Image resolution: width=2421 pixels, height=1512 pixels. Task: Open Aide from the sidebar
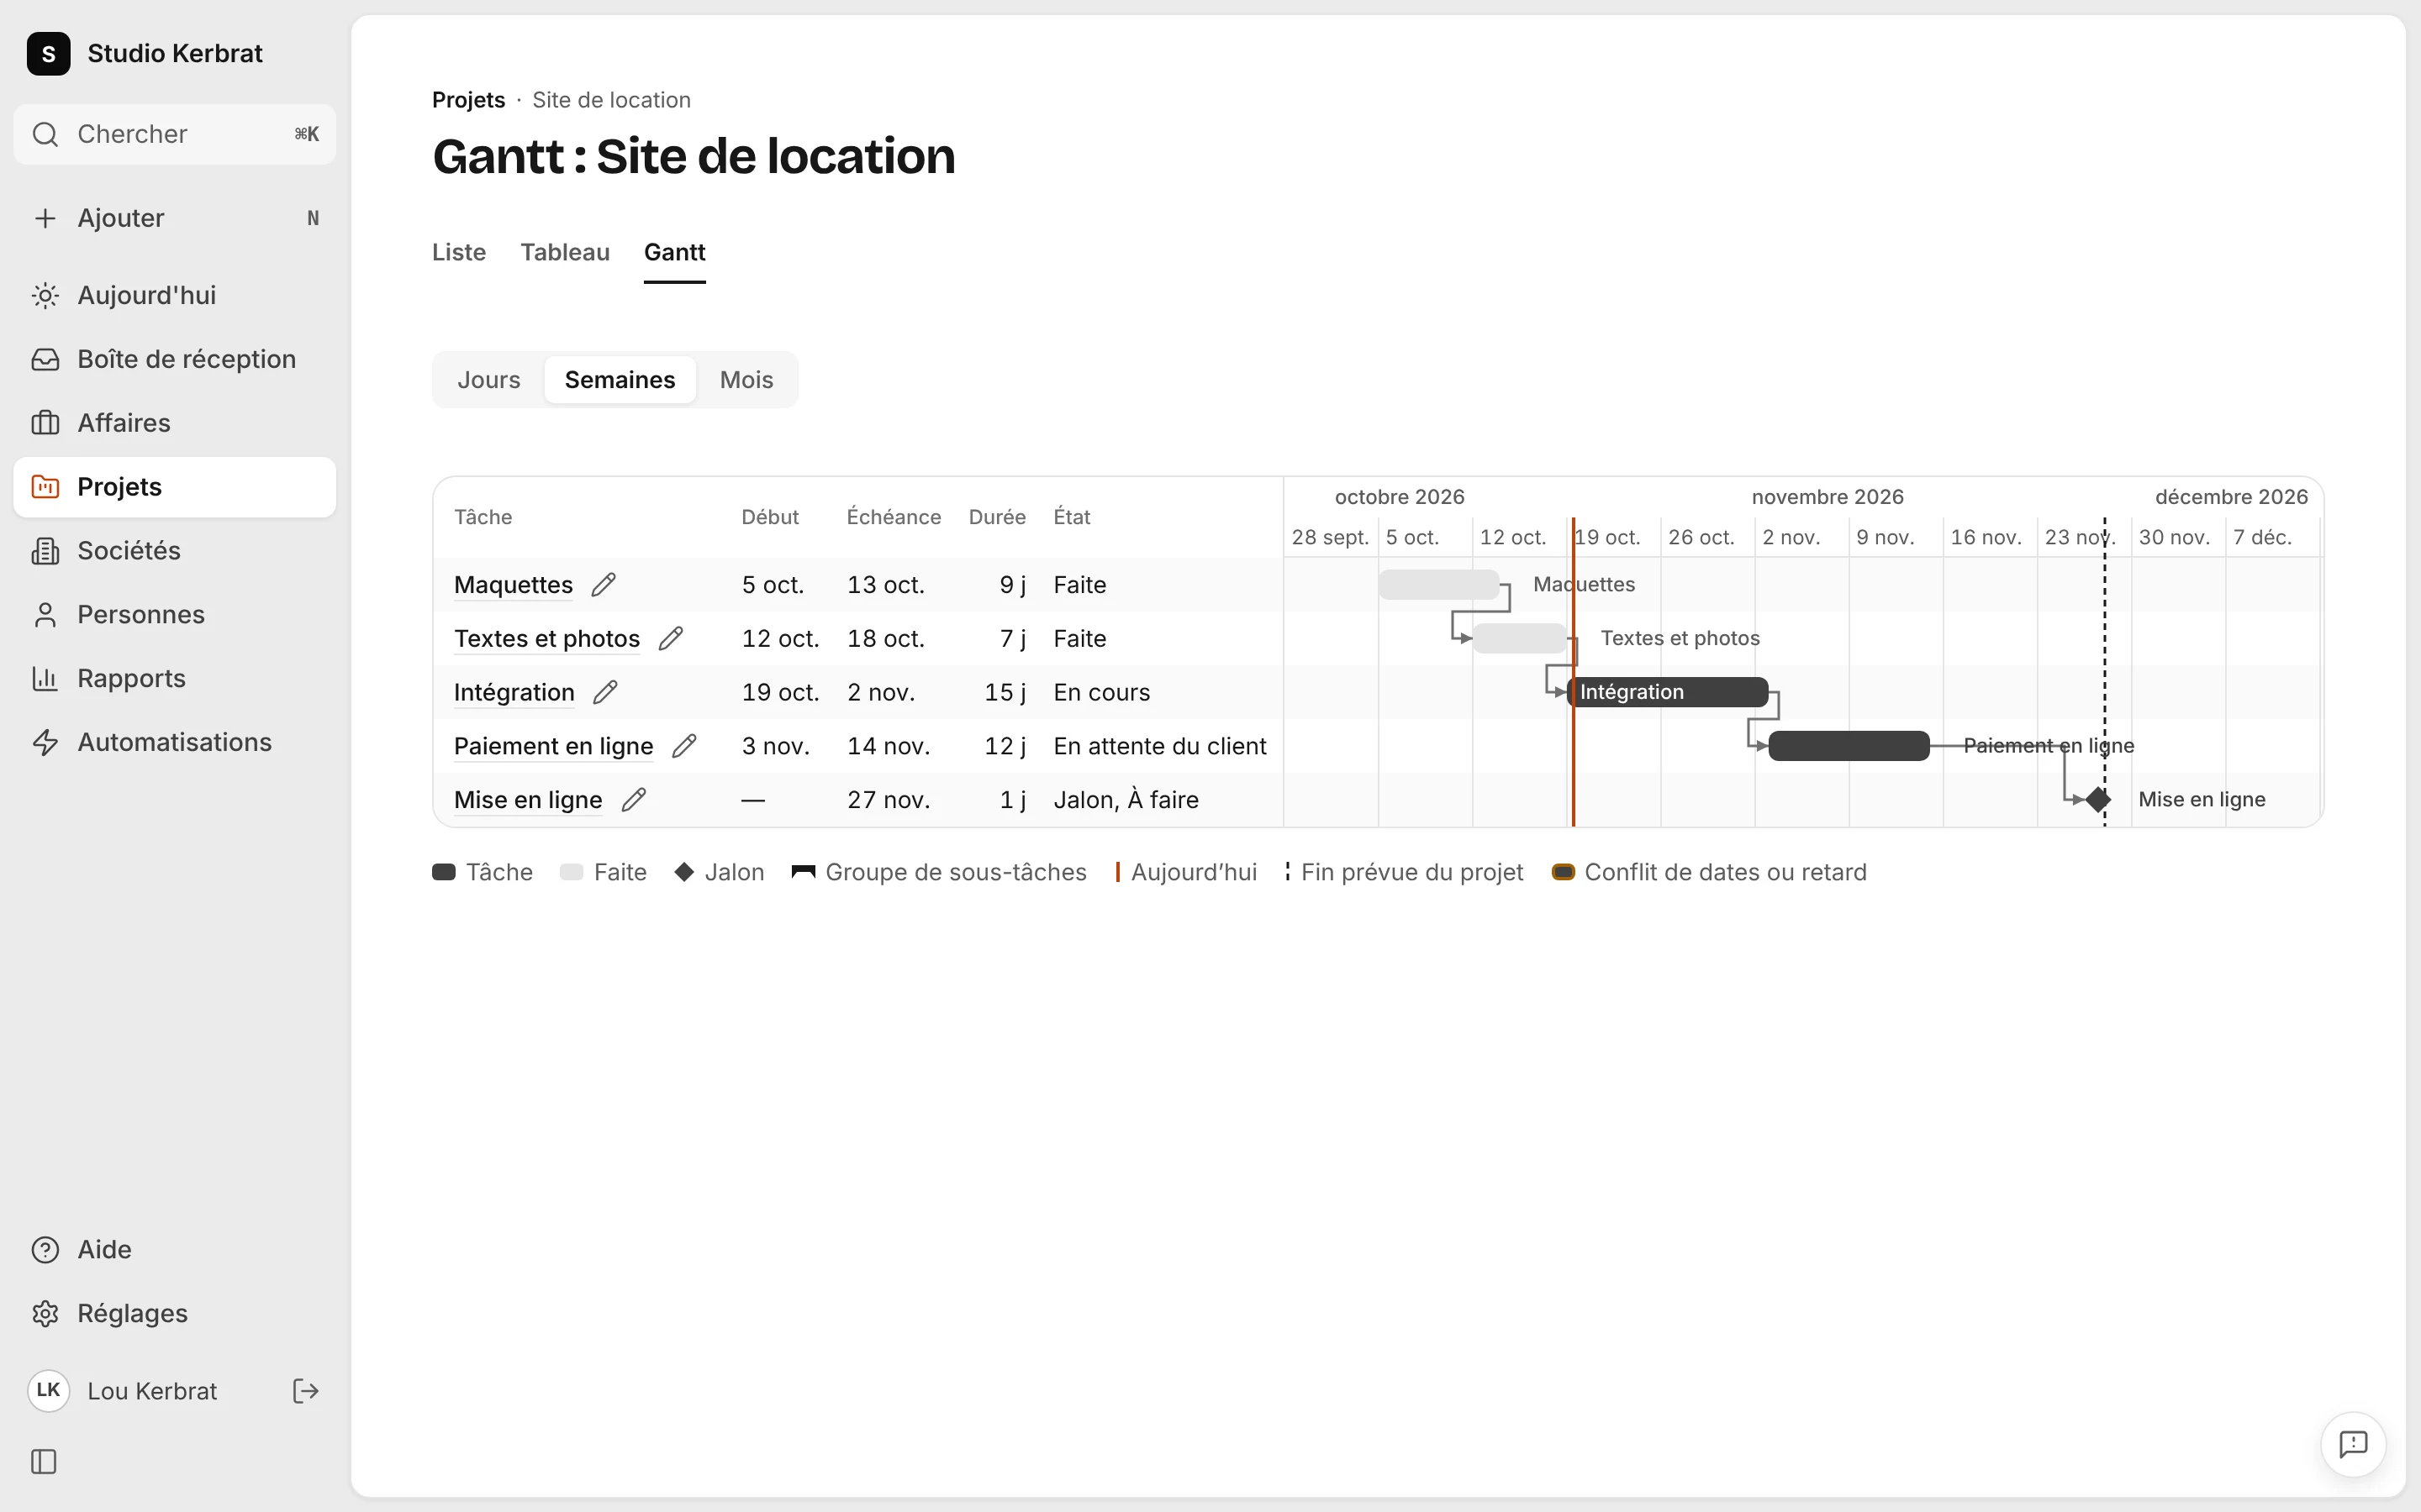pos(174,1249)
